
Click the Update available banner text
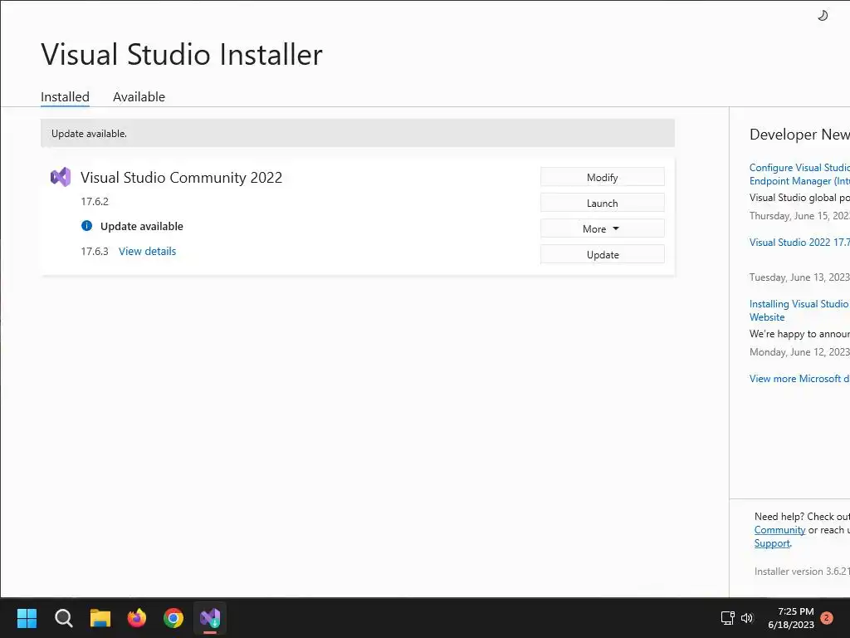(x=89, y=134)
